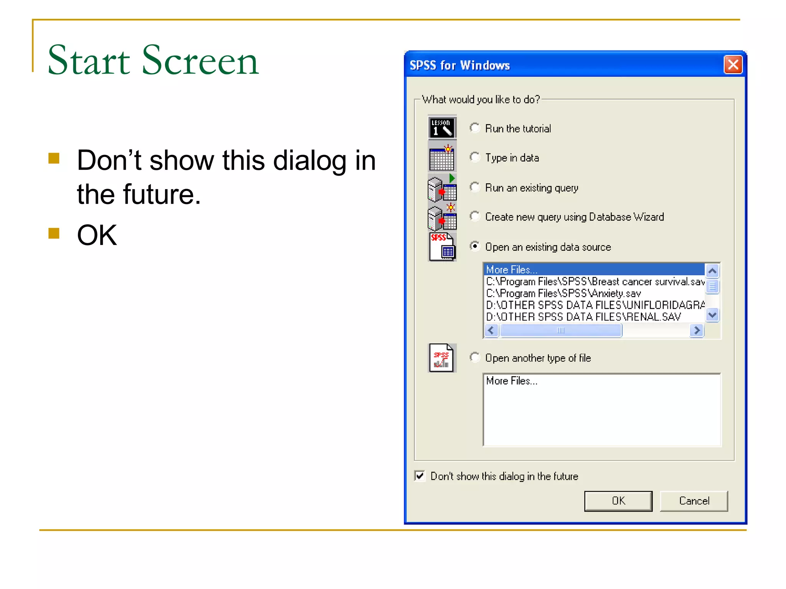The width and height of the screenshot is (786, 589).
Task: Click the Type in data grid icon
Action: [x=442, y=157]
